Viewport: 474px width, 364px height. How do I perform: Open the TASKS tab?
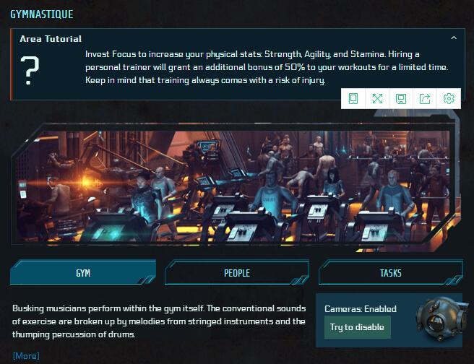coord(391,272)
